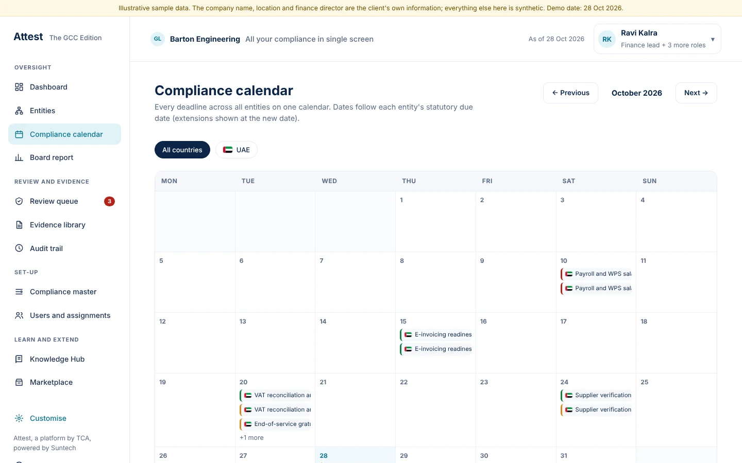This screenshot has width=742, height=463.
Task: Open first E-invoicing readiness event on 15th
Action: (436, 334)
